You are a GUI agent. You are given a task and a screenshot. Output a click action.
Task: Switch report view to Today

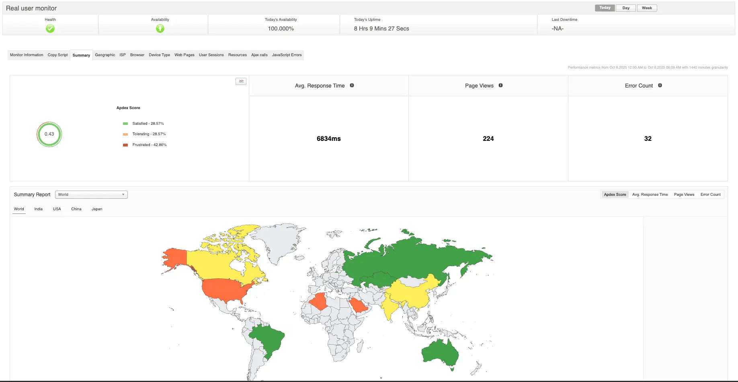pyautogui.click(x=605, y=8)
